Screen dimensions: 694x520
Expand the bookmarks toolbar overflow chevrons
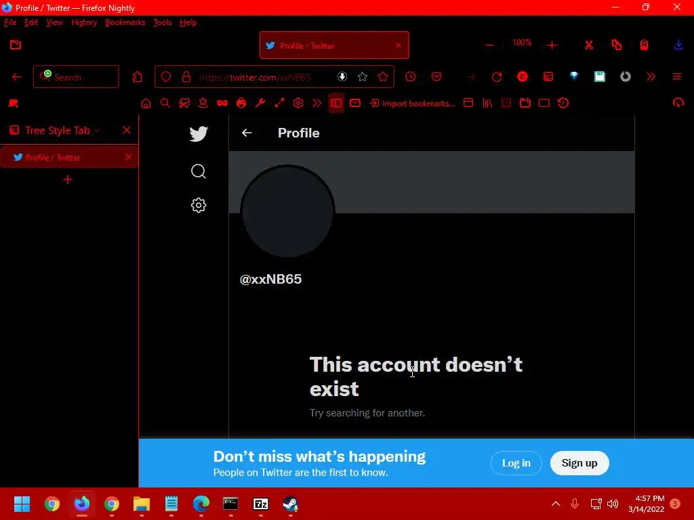point(317,104)
